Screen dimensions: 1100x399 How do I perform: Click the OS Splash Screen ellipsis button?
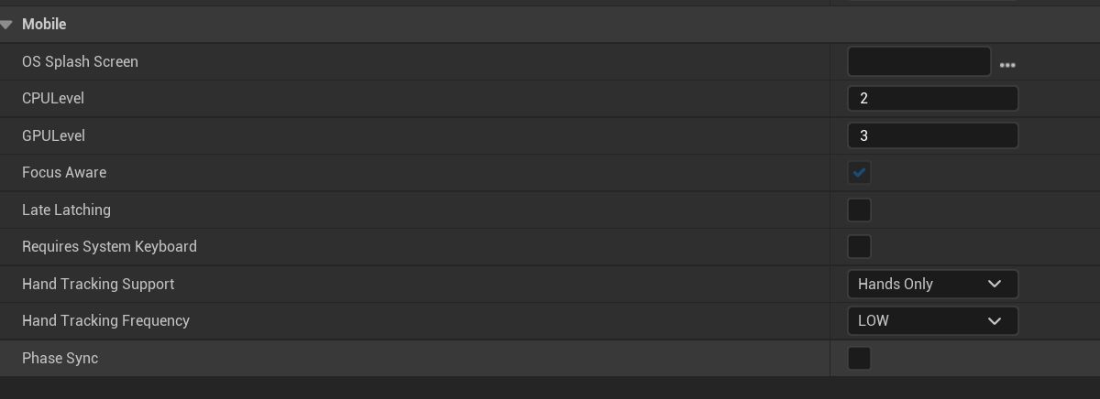tap(1007, 65)
